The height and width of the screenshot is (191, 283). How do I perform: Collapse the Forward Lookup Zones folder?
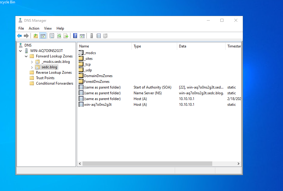pos(26,56)
